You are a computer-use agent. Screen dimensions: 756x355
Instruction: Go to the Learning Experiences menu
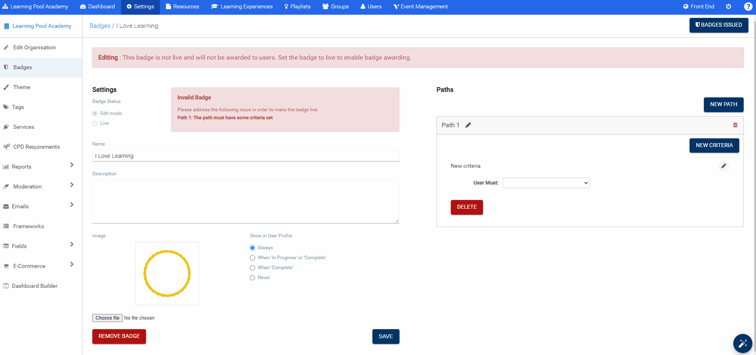[x=242, y=7]
